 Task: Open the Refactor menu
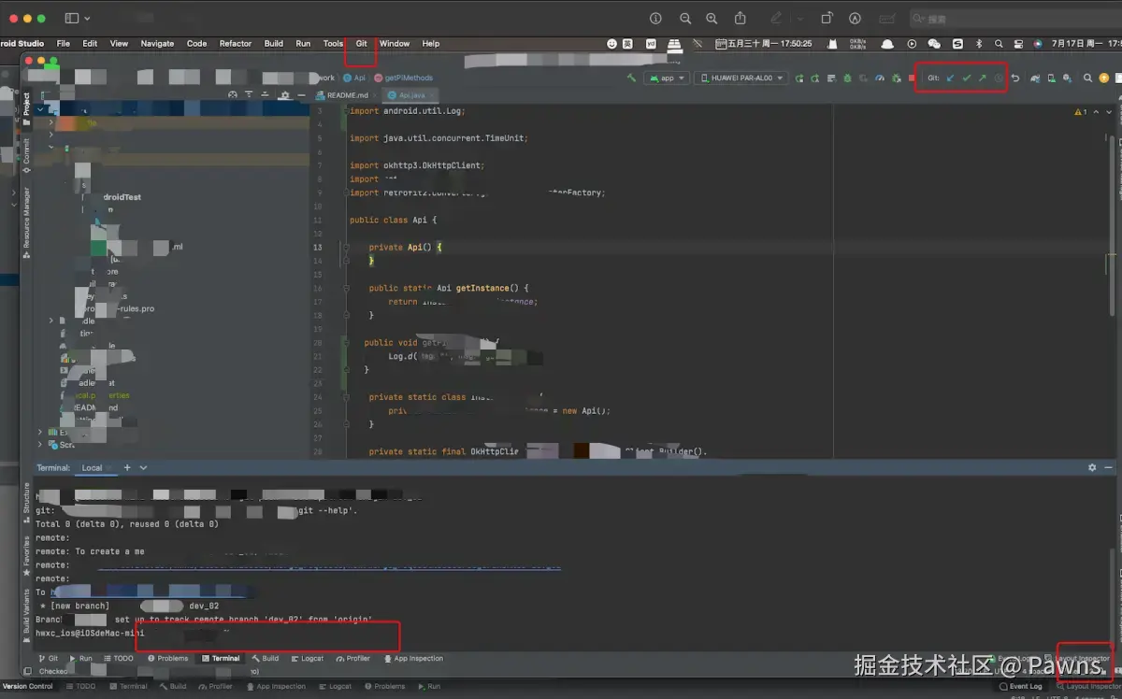(x=236, y=43)
